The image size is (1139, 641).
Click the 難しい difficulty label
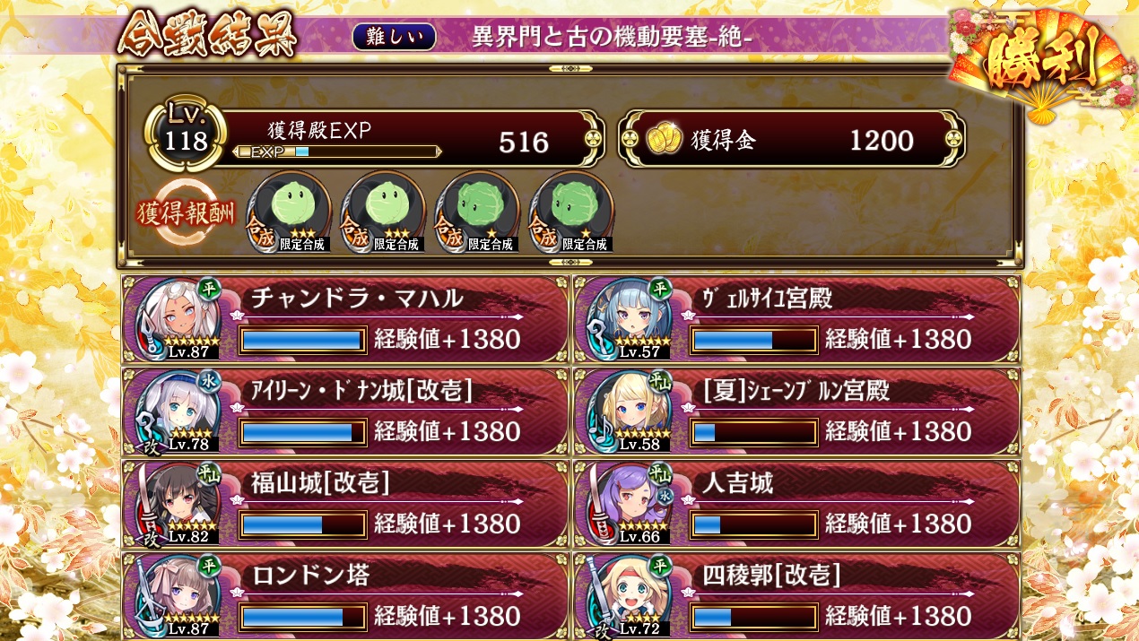click(x=395, y=37)
